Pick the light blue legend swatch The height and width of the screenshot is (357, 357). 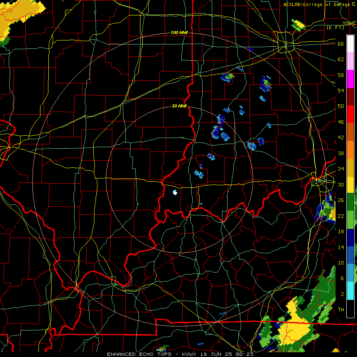pyautogui.click(x=350, y=273)
